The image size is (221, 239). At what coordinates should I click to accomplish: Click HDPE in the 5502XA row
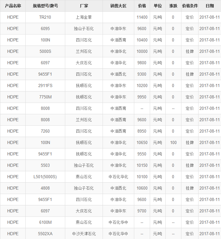tap(13, 234)
